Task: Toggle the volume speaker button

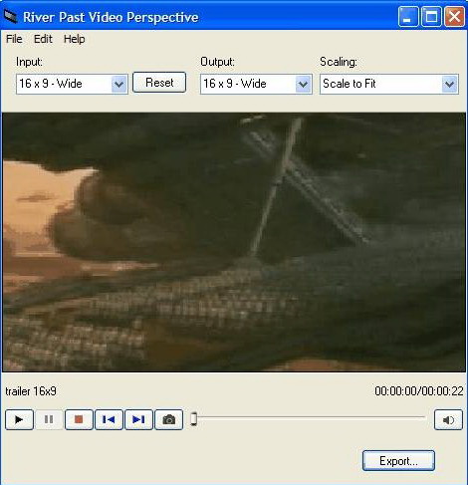Action: tap(448, 420)
